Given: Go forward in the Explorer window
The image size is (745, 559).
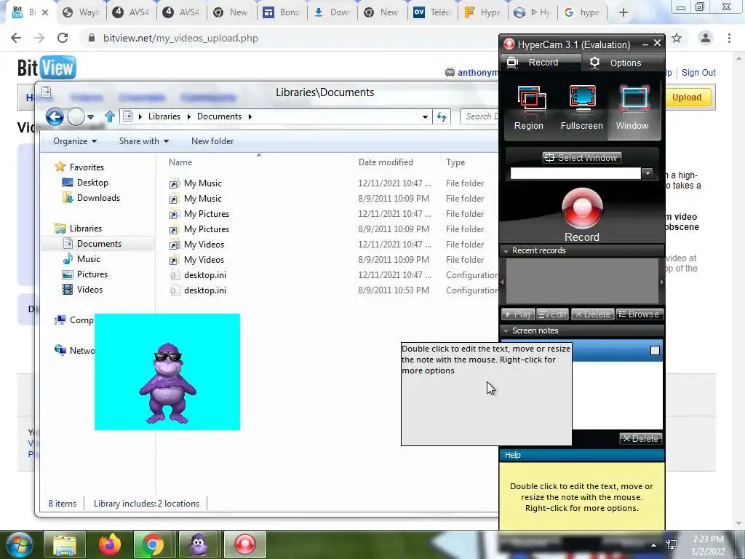Looking at the screenshot, I should (x=75, y=116).
